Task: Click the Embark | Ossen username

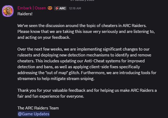Action: tap(32, 8)
